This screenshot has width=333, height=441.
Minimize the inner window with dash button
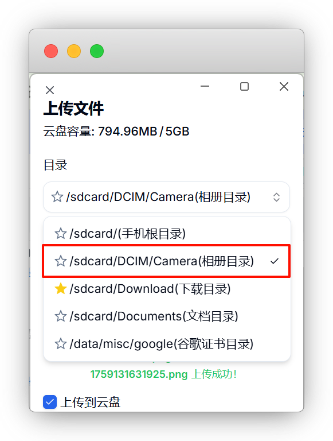point(205,86)
